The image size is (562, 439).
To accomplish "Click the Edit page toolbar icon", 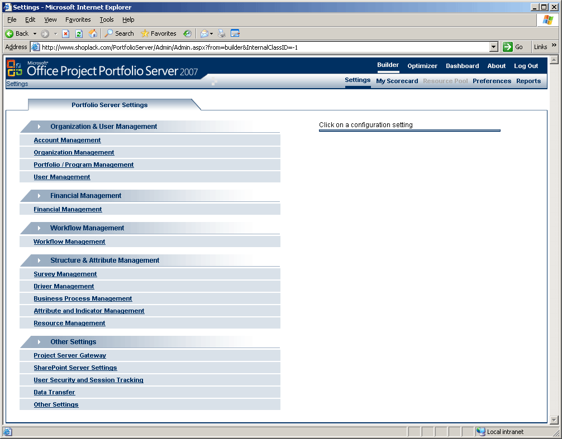I will tap(235, 33).
